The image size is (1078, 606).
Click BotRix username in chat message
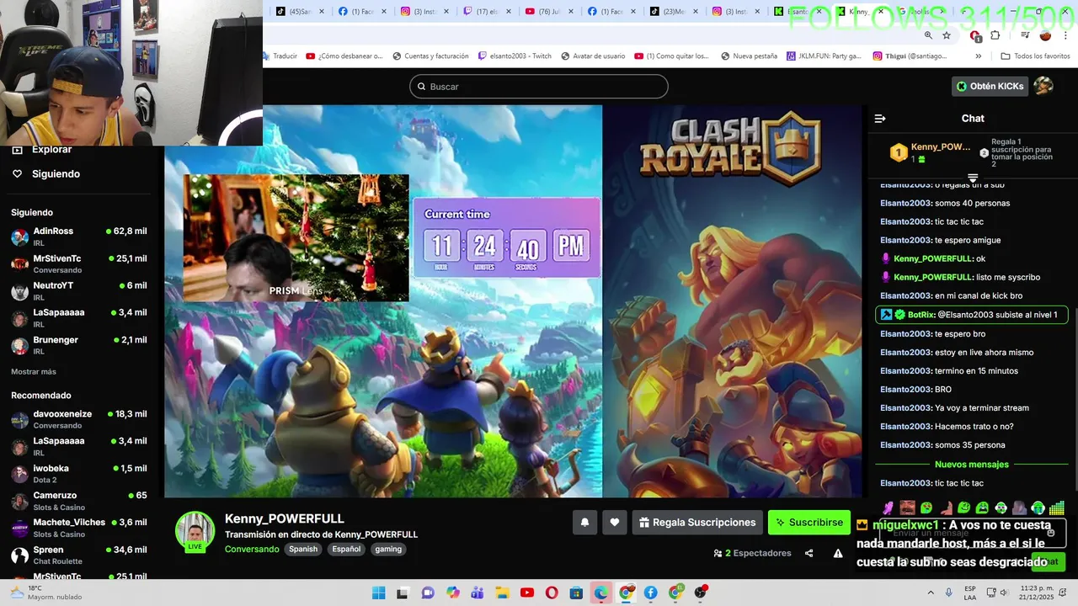[921, 315]
